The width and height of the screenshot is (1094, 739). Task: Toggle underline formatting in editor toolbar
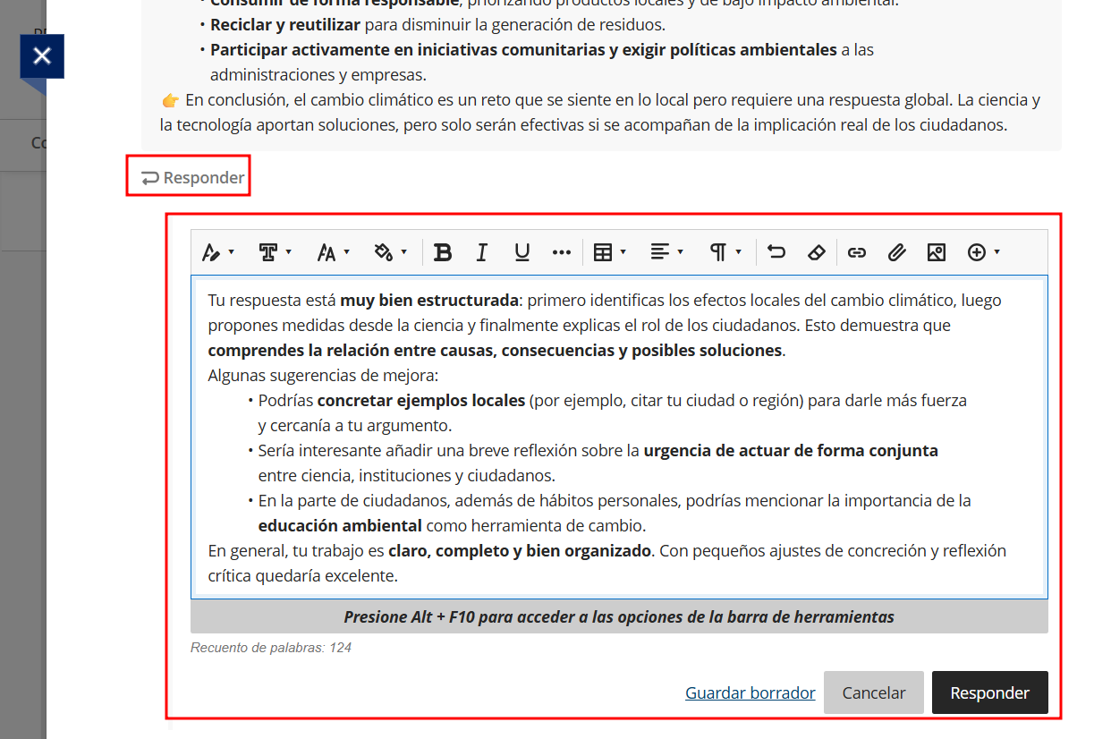pyautogui.click(x=522, y=252)
